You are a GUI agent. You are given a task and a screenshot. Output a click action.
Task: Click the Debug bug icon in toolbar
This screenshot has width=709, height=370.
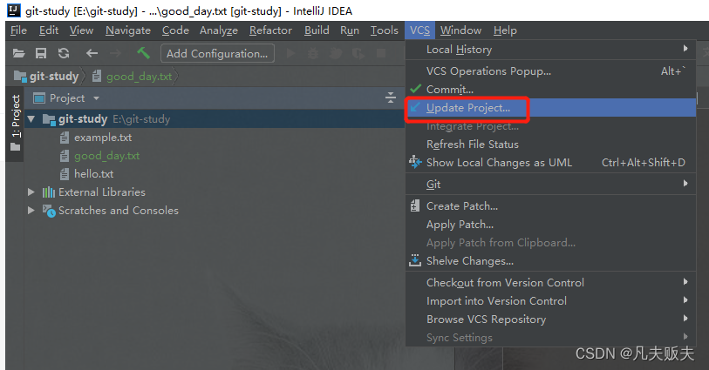point(313,53)
